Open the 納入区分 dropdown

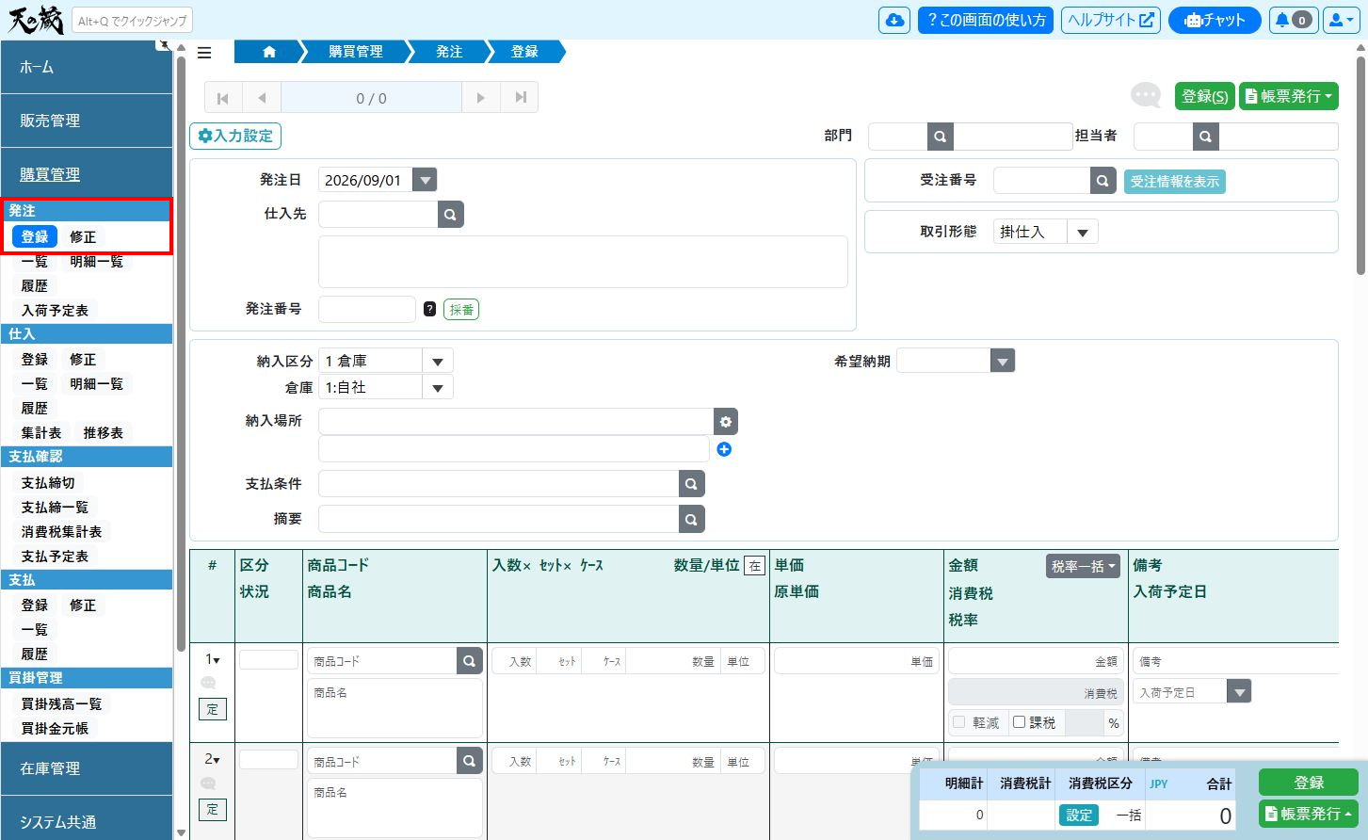(x=437, y=362)
